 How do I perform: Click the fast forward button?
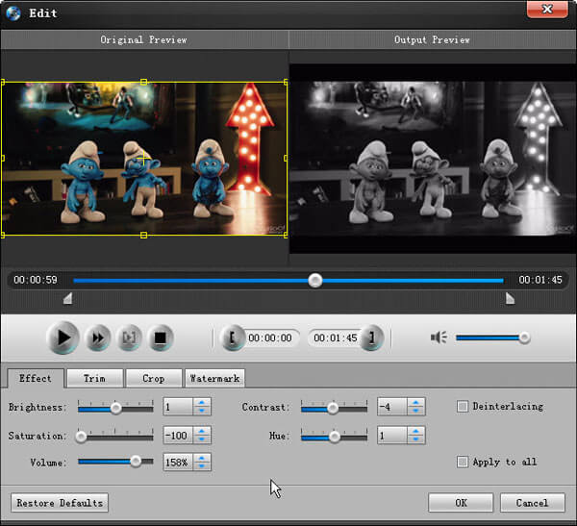point(98,338)
